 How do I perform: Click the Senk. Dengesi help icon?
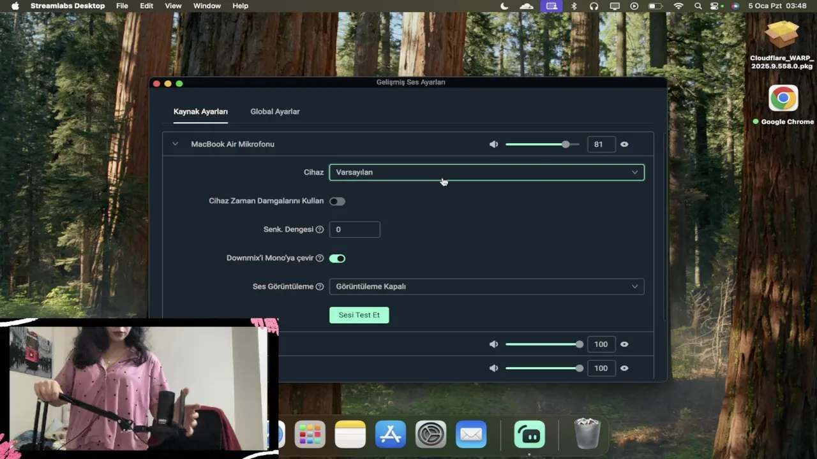click(320, 229)
